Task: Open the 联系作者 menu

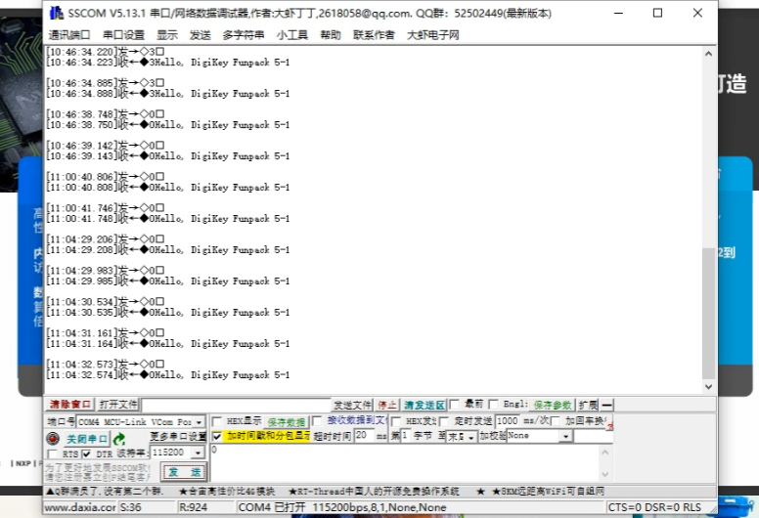Action: (x=374, y=35)
